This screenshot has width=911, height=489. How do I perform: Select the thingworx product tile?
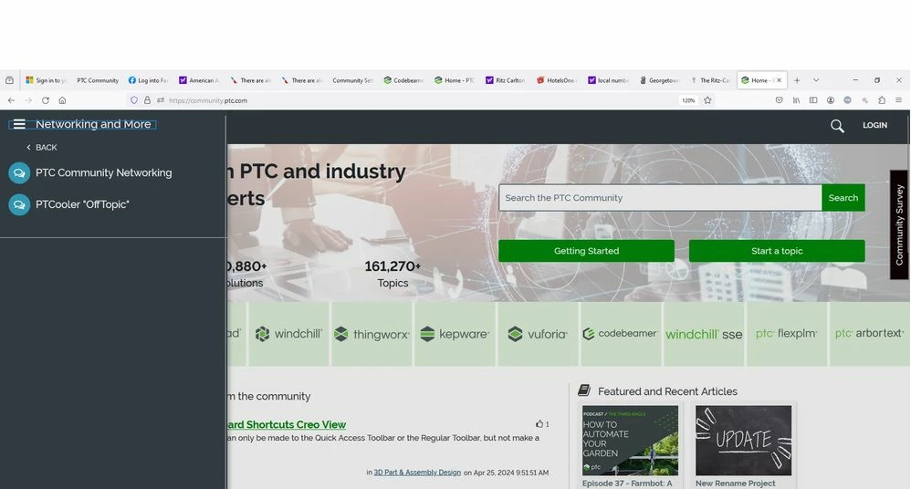click(x=372, y=334)
